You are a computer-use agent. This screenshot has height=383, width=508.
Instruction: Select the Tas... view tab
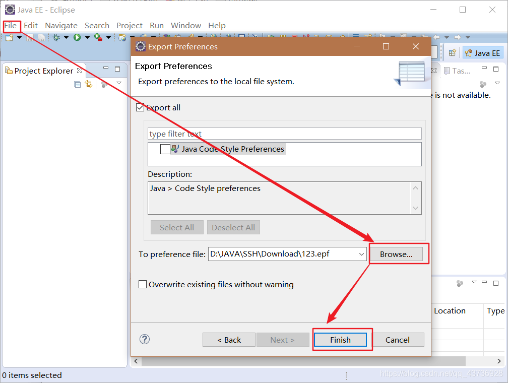[457, 71]
